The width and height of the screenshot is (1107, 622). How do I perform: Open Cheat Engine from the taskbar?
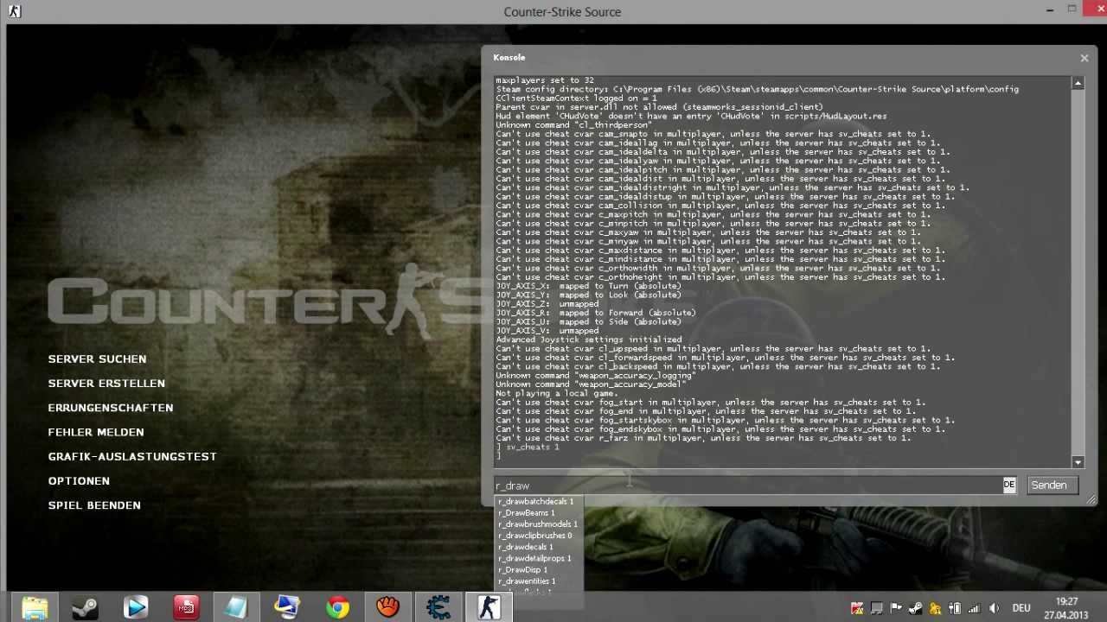point(438,607)
